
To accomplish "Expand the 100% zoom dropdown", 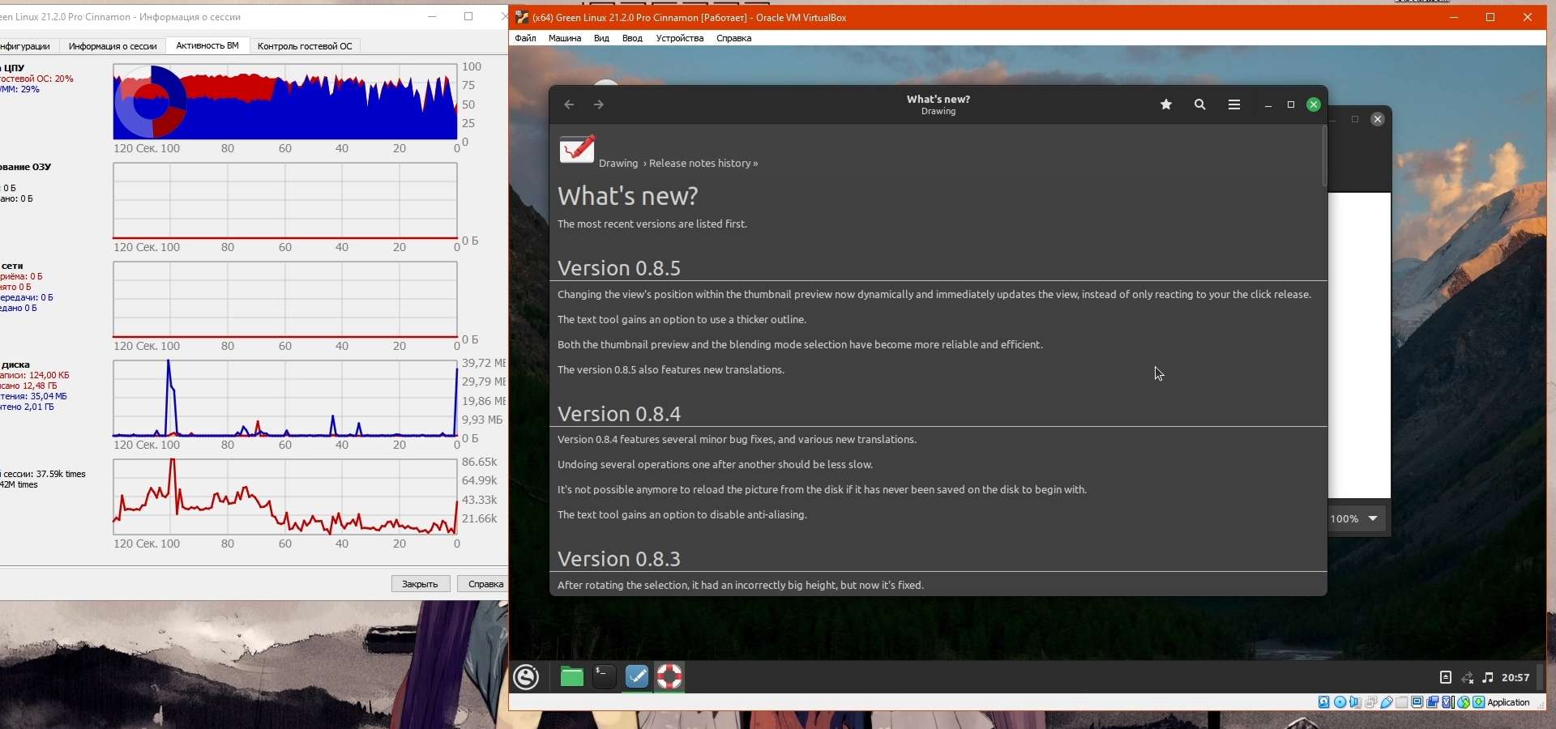I will (x=1373, y=518).
